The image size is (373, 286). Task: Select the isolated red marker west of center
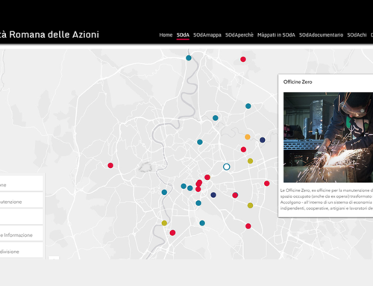[110, 165]
